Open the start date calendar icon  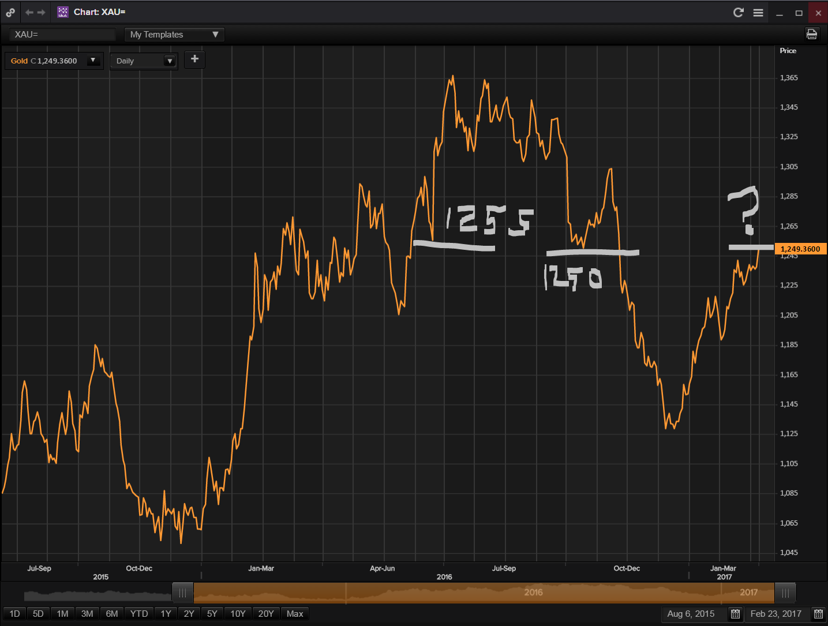735,614
